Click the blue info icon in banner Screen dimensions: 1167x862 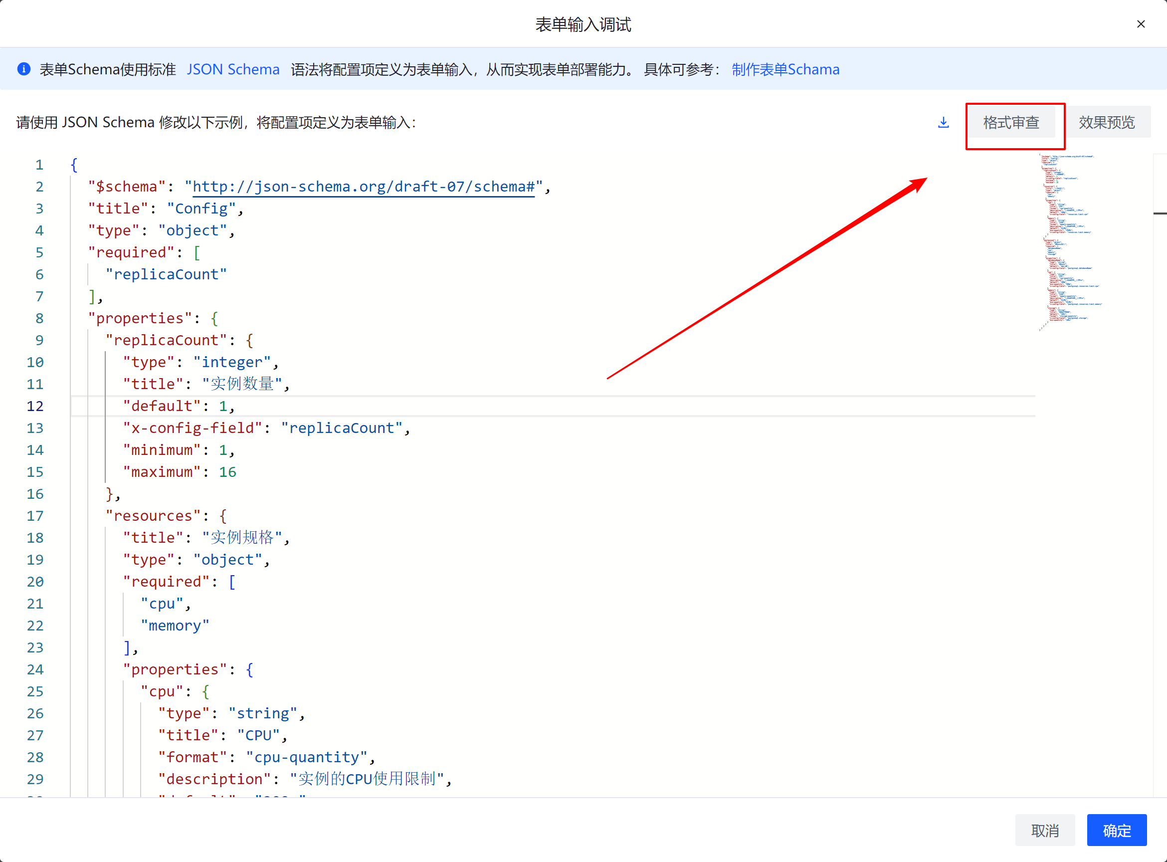24,69
